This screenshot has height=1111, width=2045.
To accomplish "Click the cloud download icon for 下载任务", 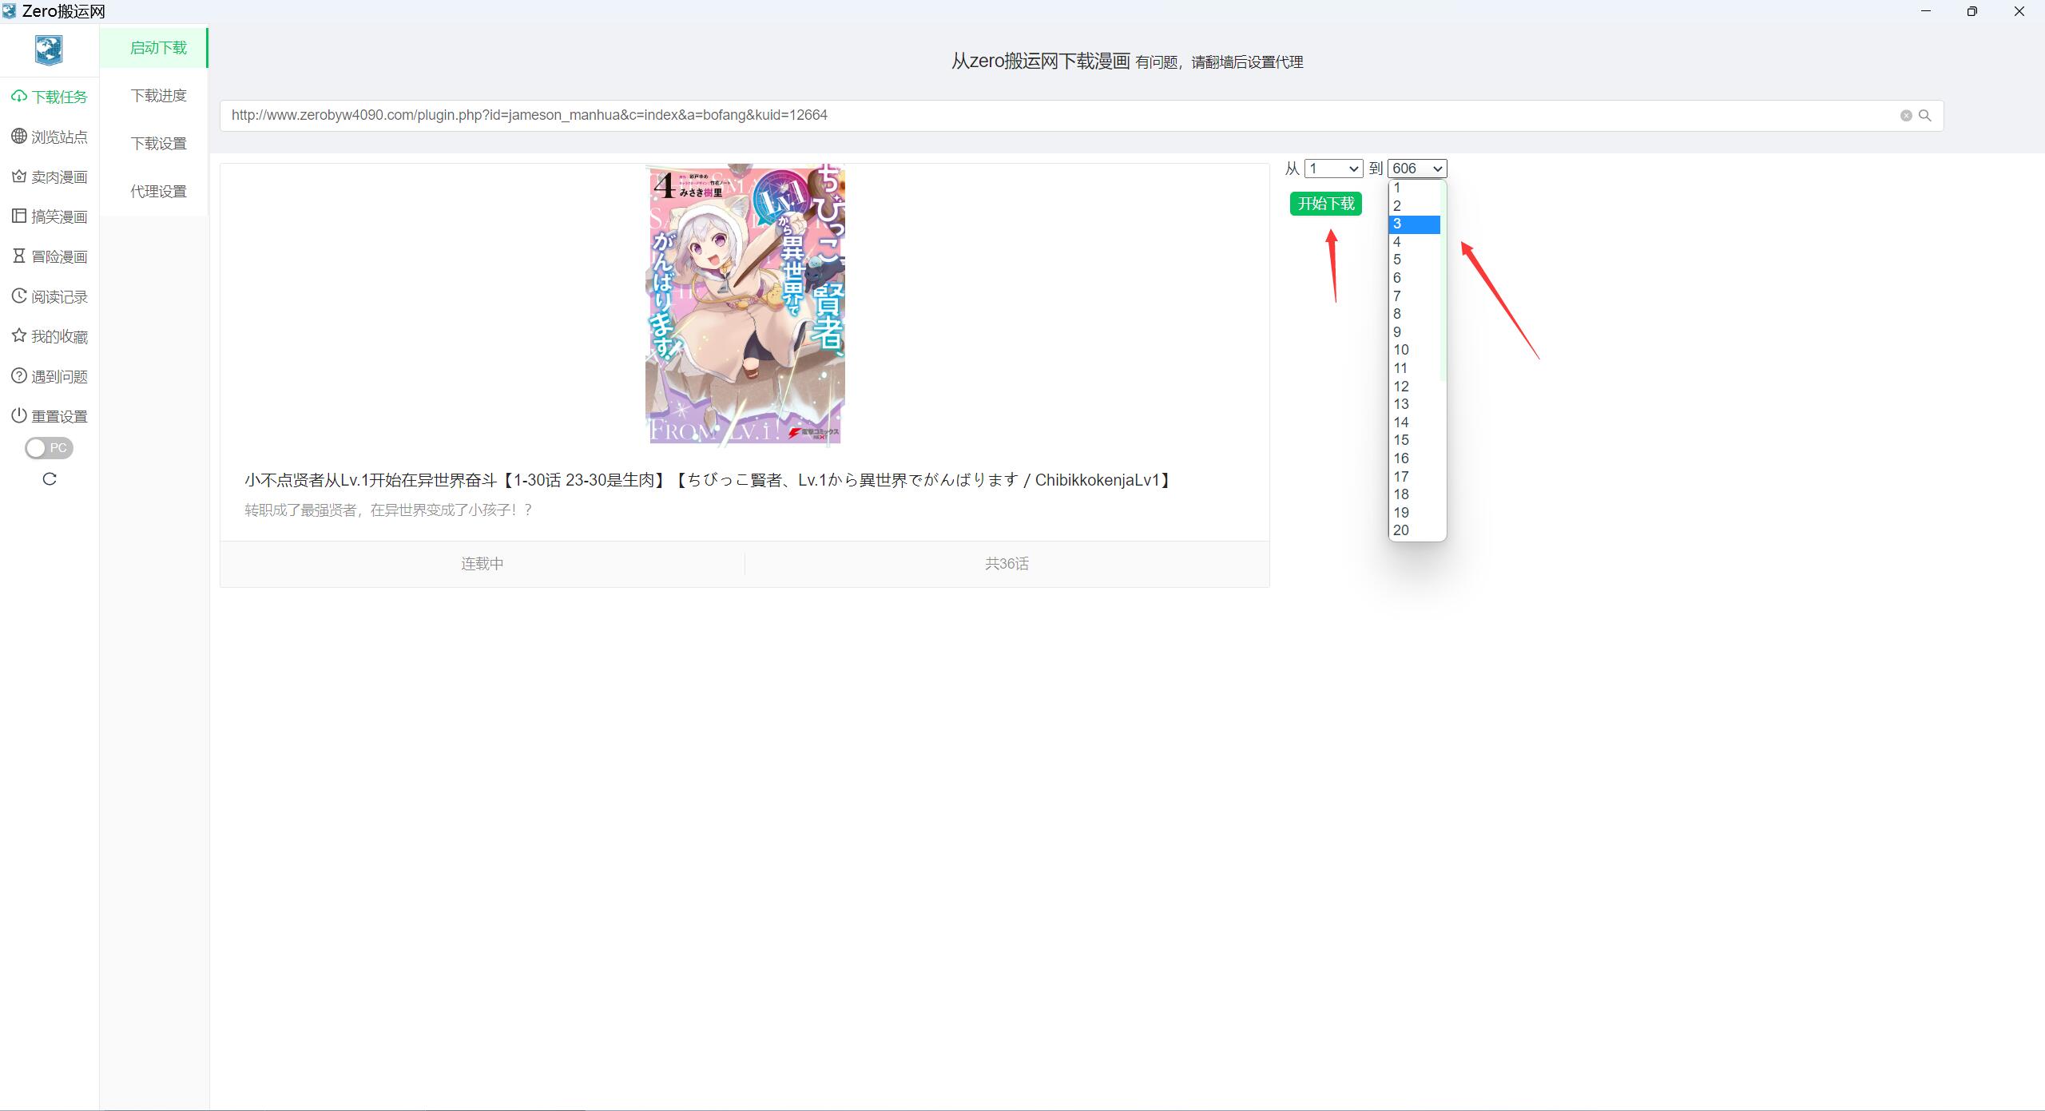I will pyautogui.click(x=19, y=97).
